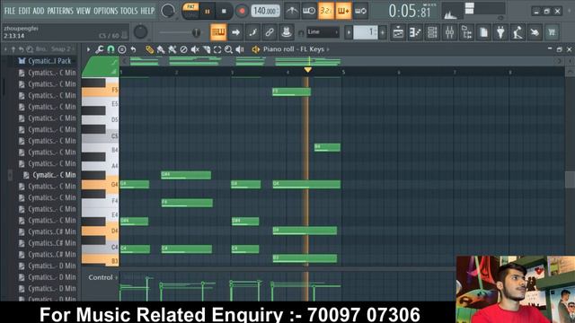Toggle the Browser panel icon

tap(466, 32)
